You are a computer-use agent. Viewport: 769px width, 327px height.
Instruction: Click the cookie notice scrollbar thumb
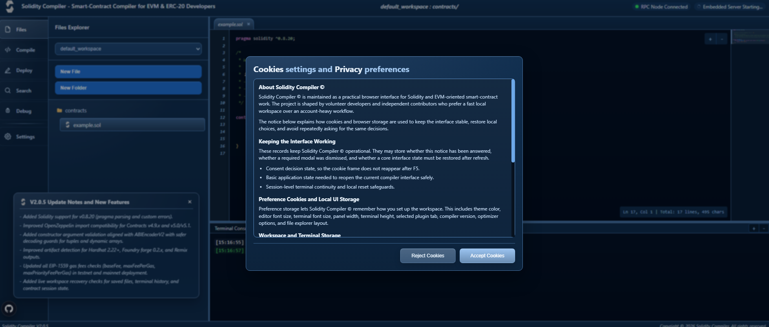(x=513, y=121)
